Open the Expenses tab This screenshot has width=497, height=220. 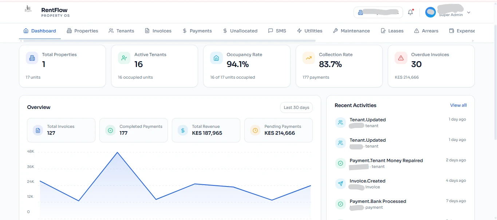point(462,31)
